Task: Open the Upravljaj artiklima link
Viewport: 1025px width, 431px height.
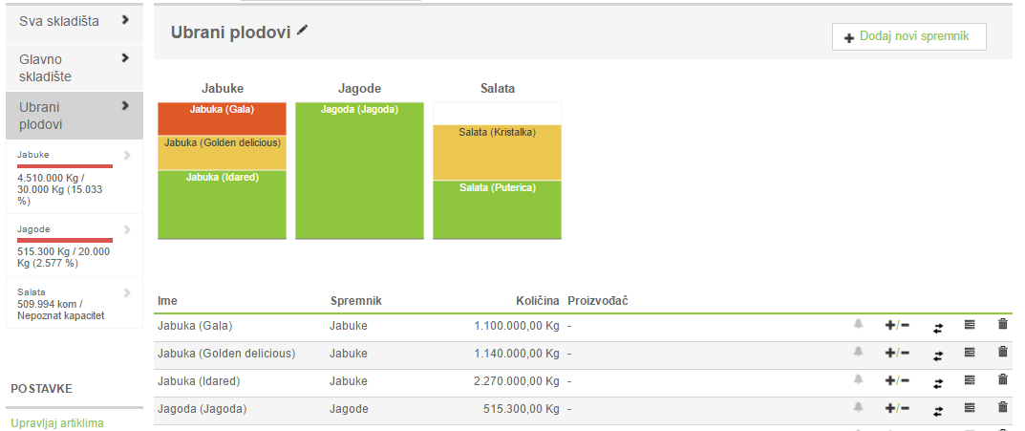Action: pos(57,422)
